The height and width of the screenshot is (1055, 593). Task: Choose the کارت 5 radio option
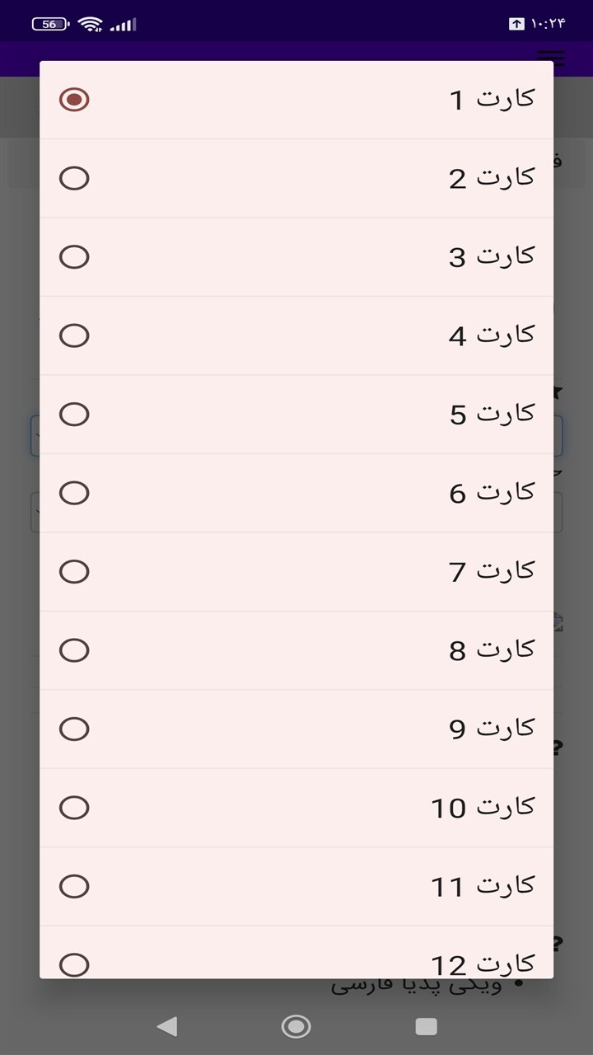74,414
